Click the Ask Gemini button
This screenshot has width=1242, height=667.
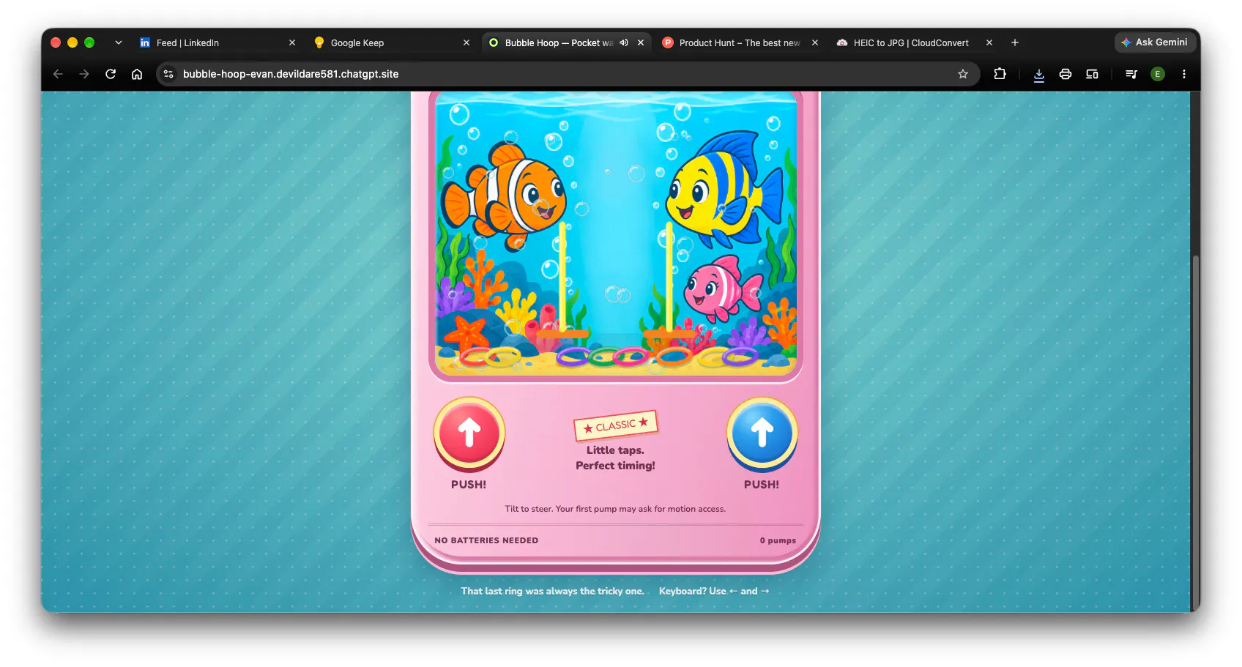click(1155, 42)
